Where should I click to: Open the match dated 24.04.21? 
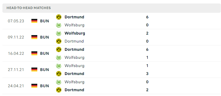pyautogui.click(x=112, y=86)
